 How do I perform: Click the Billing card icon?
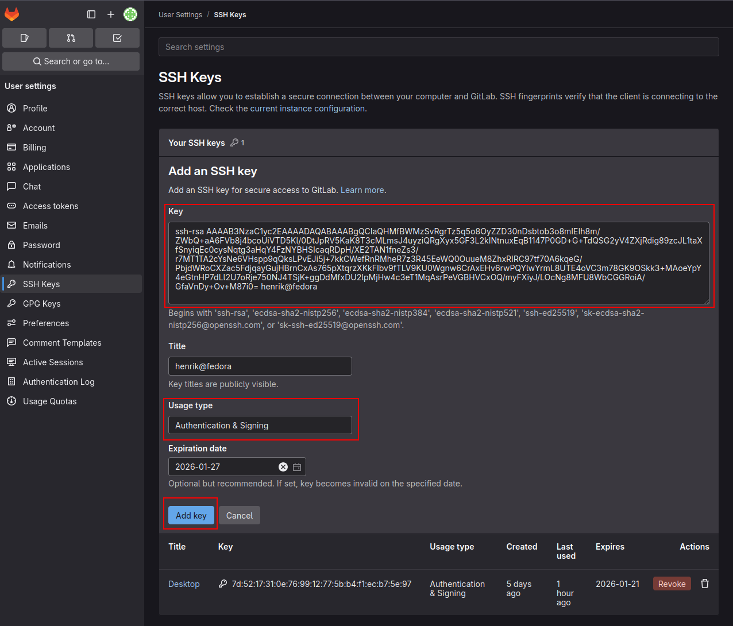point(11,147)
